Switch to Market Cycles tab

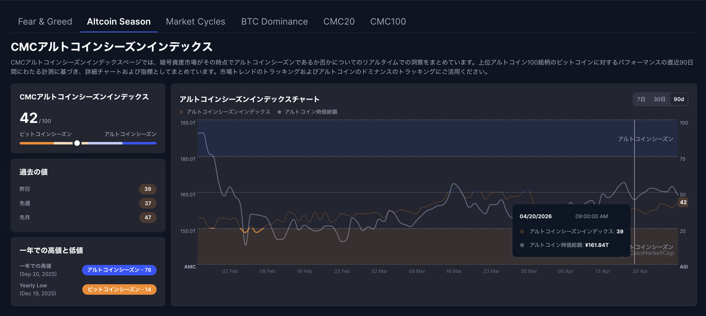tap(195, 22)
